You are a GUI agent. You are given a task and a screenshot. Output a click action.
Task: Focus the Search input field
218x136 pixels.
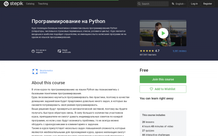click(153, 4)
